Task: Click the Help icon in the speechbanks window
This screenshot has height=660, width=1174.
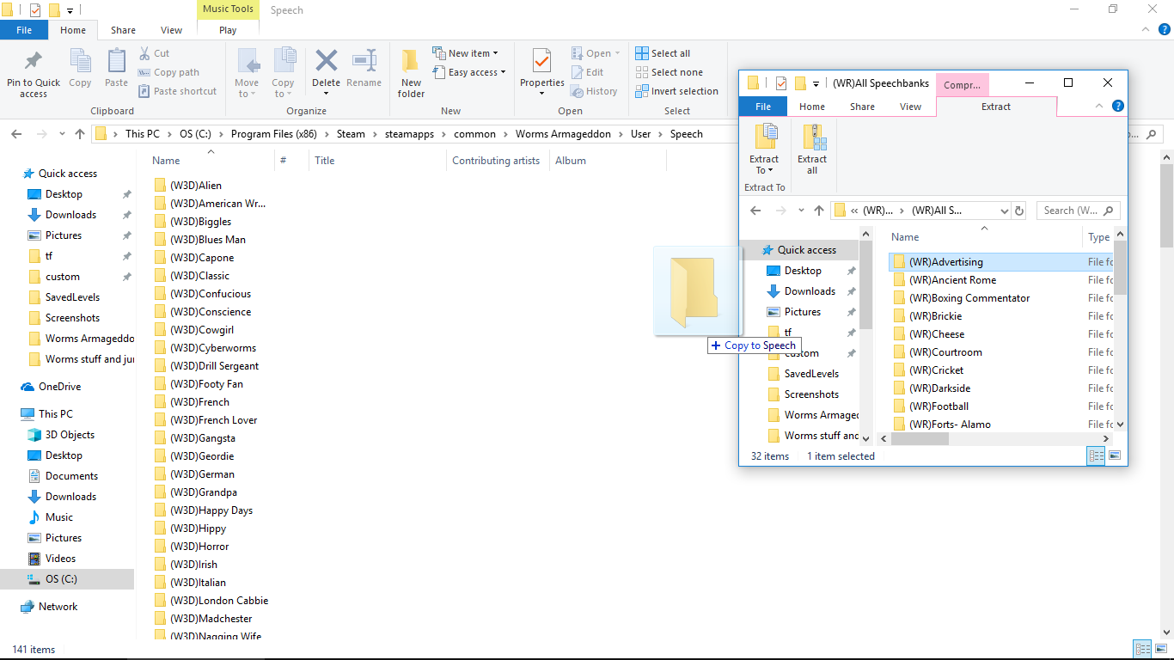Action: coord(1117,107)
